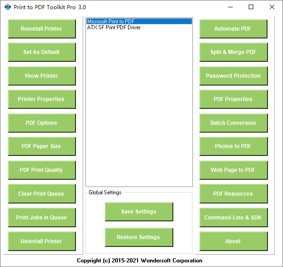Open PDF Resources
This screenshot has width=283, height=267.
[233, 194]
